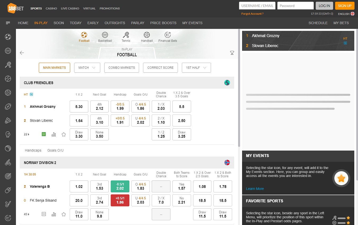Switch to the PRICE BOOSTS tab
The height and width of the screenshot is (225, 358).
coord(163,23)
